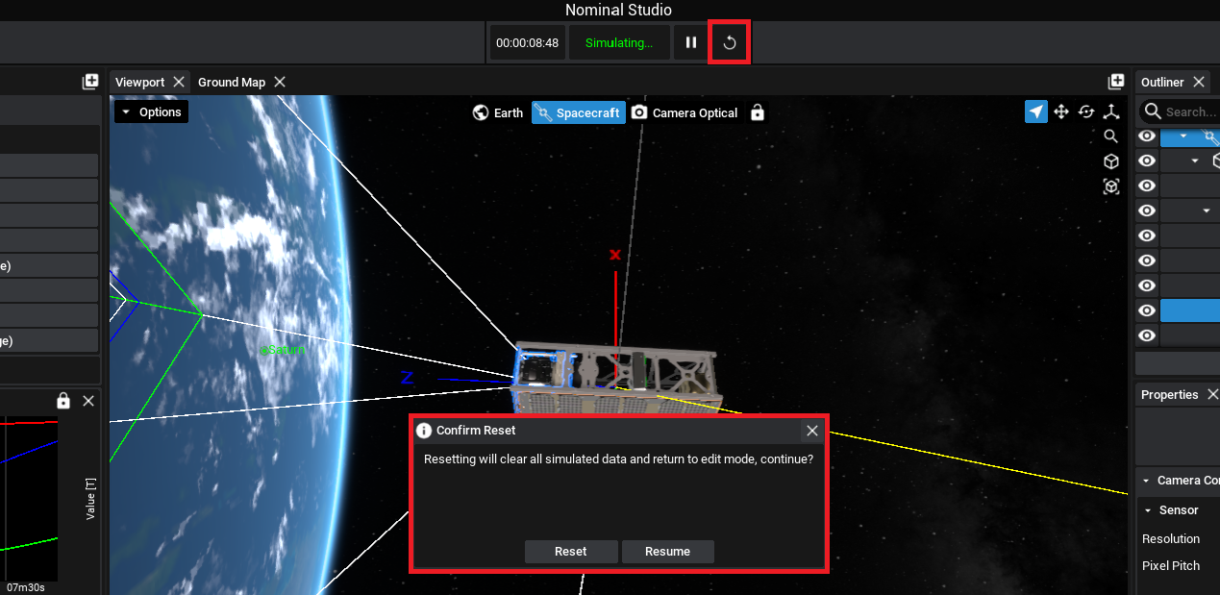1220x595 pixels.
Task: Select the move gizmo tool in viewport
Action: point(1061,112)
